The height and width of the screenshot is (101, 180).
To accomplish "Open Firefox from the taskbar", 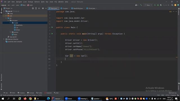I will pyautogui.click(x=25, y=98).
